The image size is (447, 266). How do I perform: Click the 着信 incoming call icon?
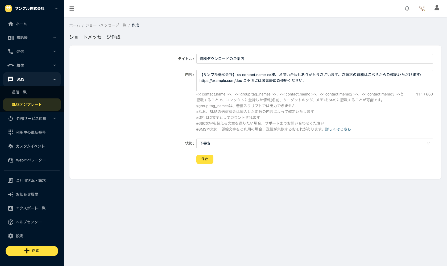[x=11, y=65]
